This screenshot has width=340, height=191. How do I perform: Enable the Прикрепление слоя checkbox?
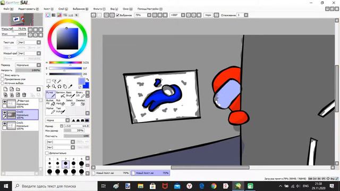click(x=3, y=79)
